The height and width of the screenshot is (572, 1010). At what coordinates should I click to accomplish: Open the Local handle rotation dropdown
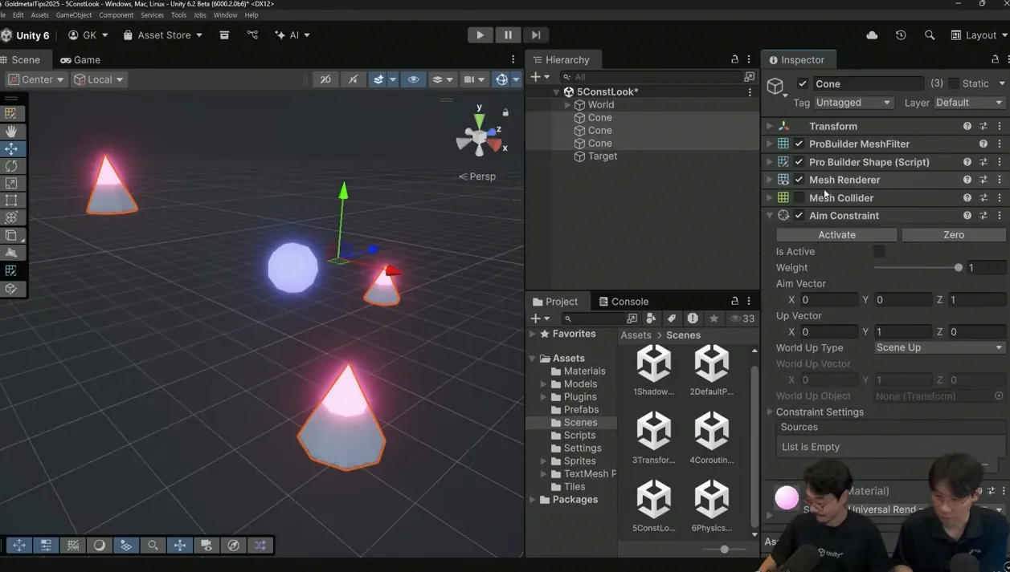tap(98, 79)
